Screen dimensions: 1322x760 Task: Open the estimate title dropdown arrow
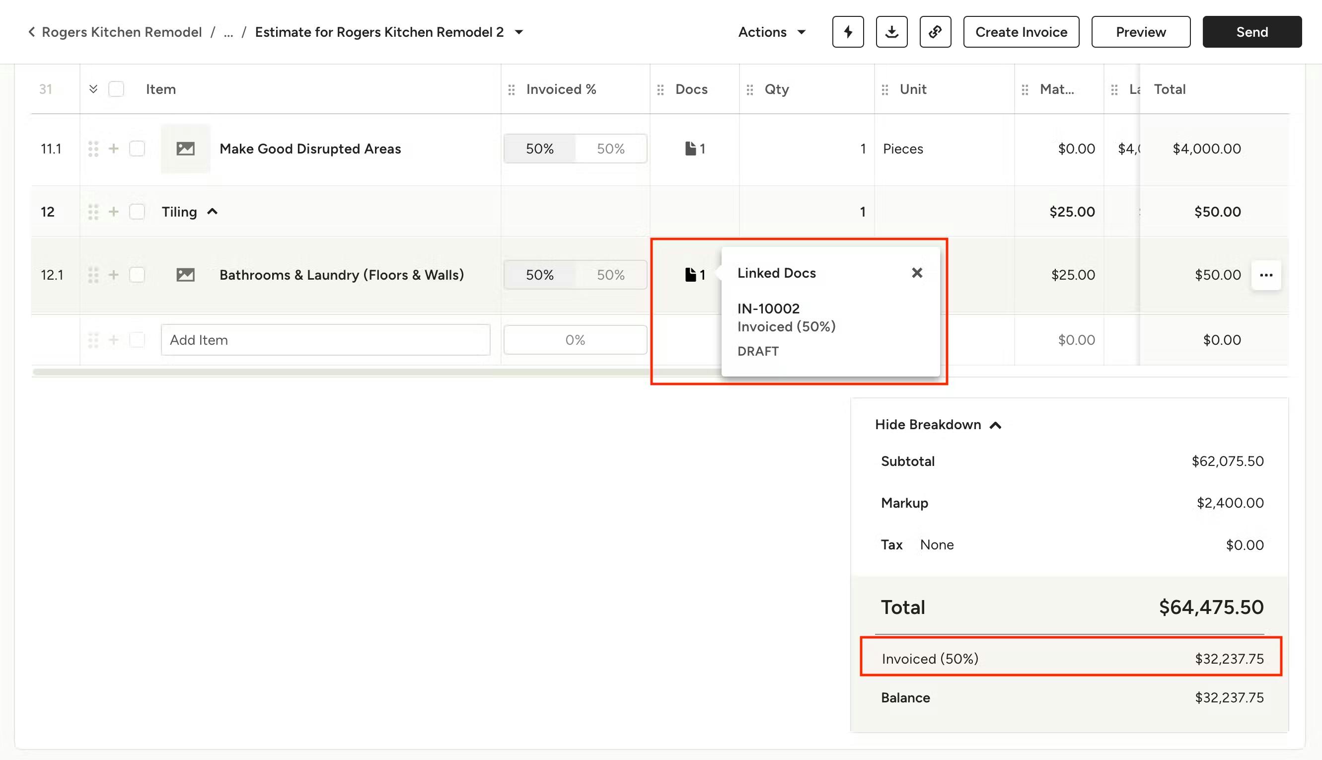click(519, 32)
